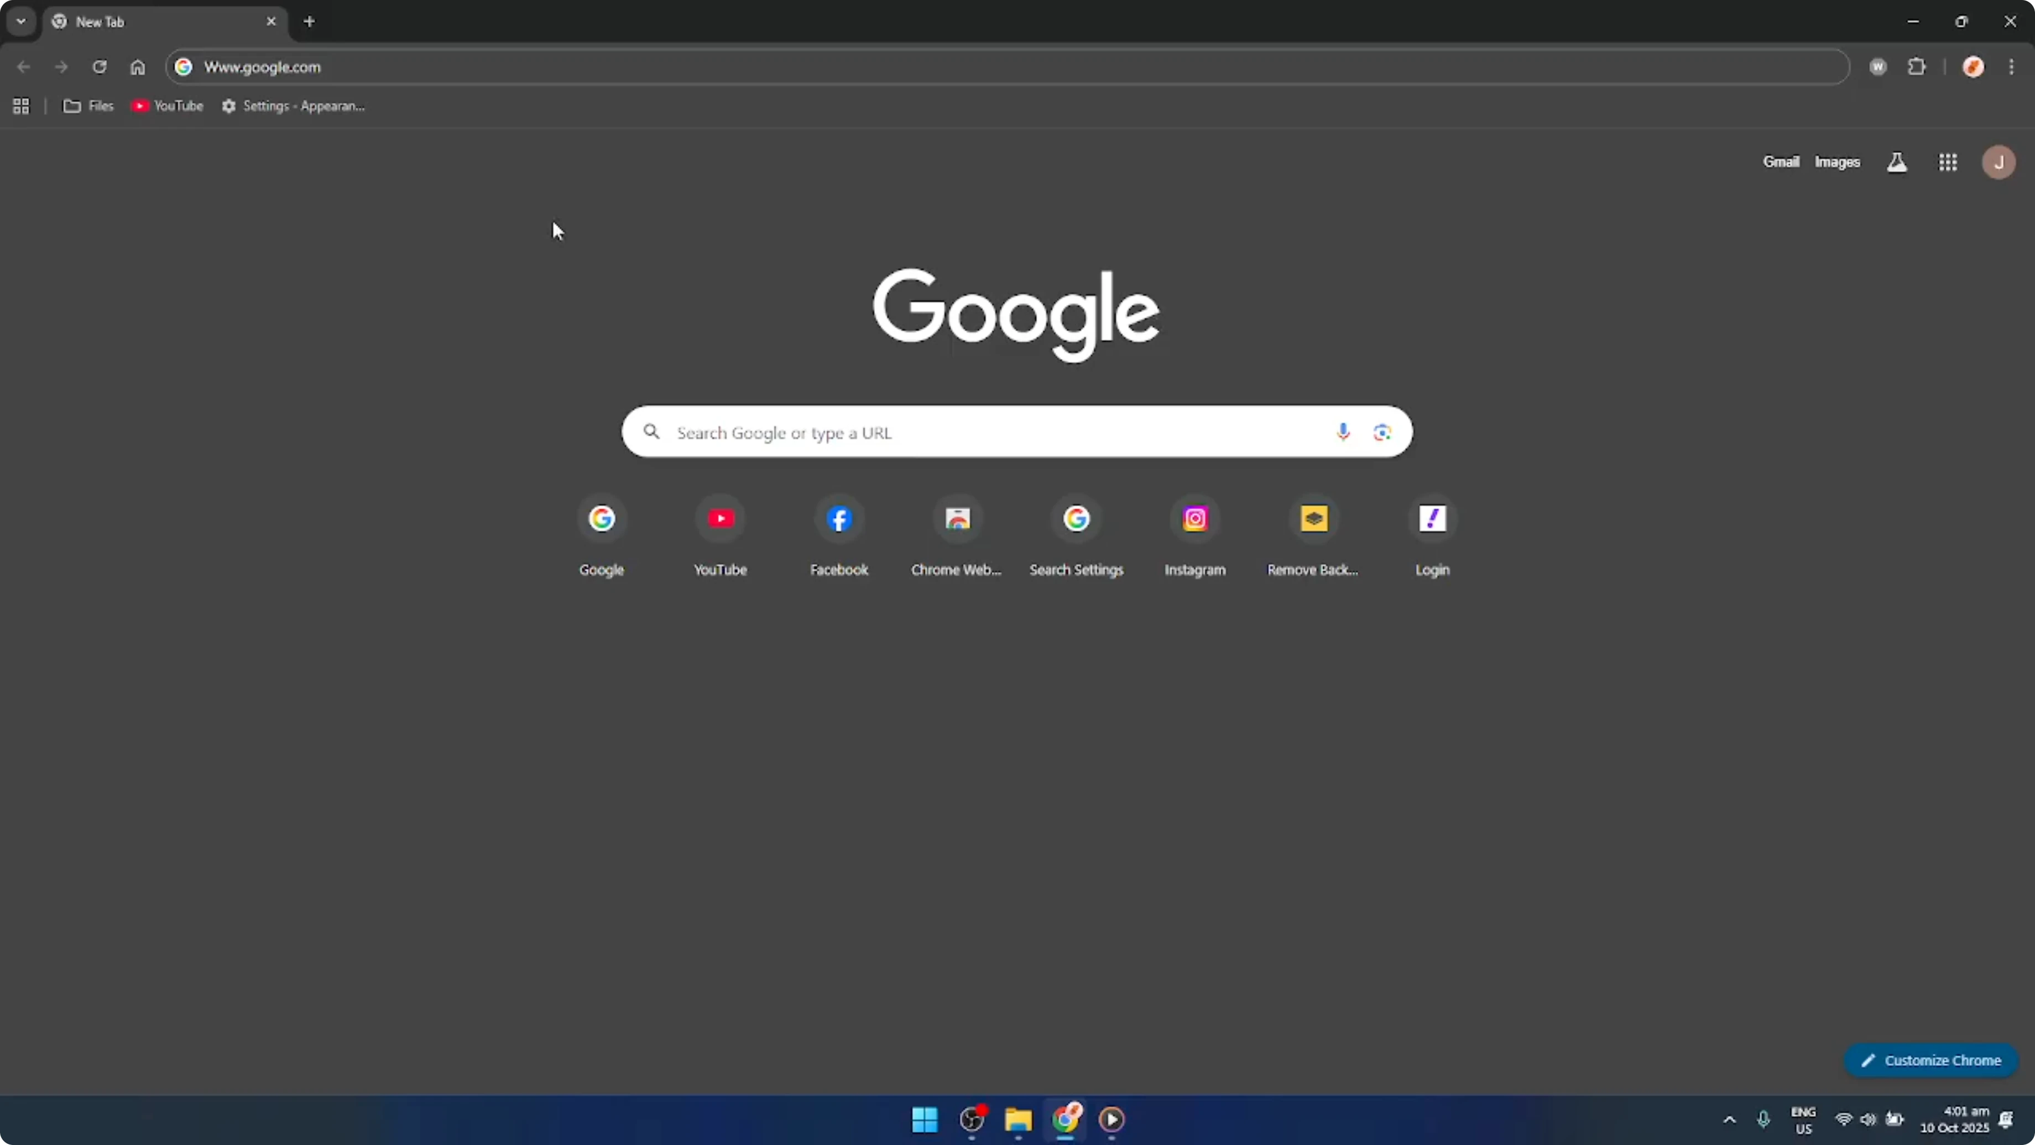Start voice search with microphone icon

[x=1343, y=432]
